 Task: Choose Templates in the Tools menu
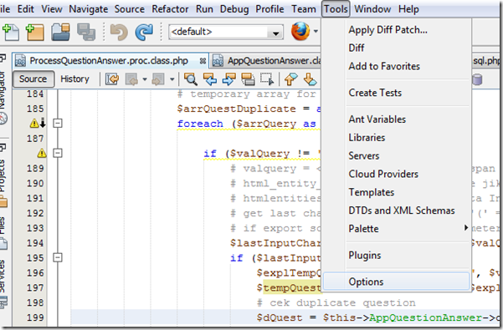397,192
